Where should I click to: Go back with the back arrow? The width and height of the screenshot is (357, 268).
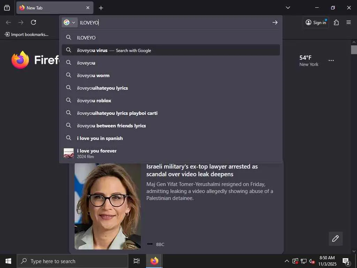(8, 22)
